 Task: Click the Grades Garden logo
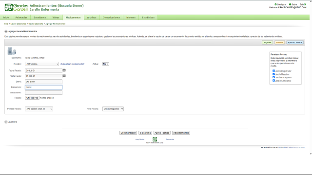pos(17,7)
